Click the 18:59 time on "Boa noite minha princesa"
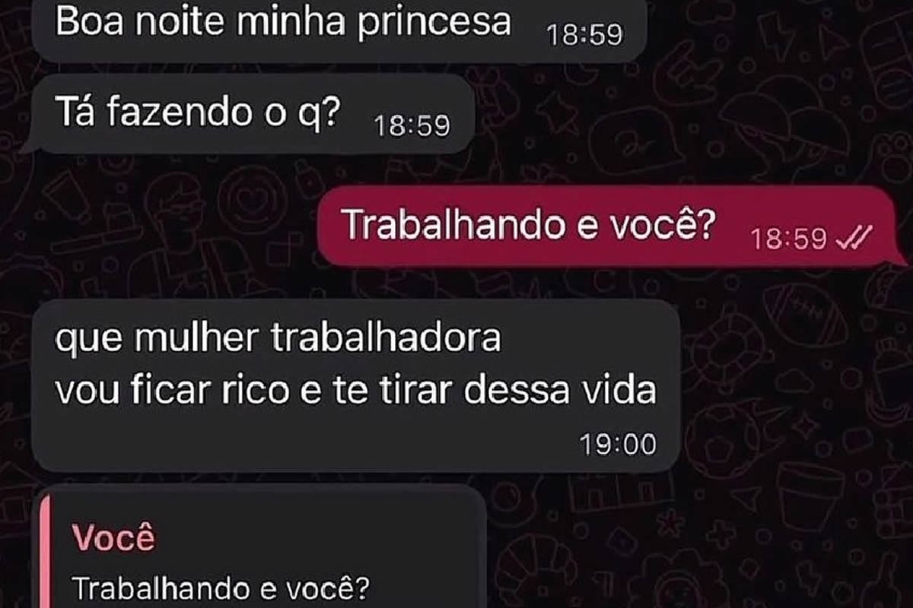This screenshot has width=913, height=608. (x=584, y=35)
